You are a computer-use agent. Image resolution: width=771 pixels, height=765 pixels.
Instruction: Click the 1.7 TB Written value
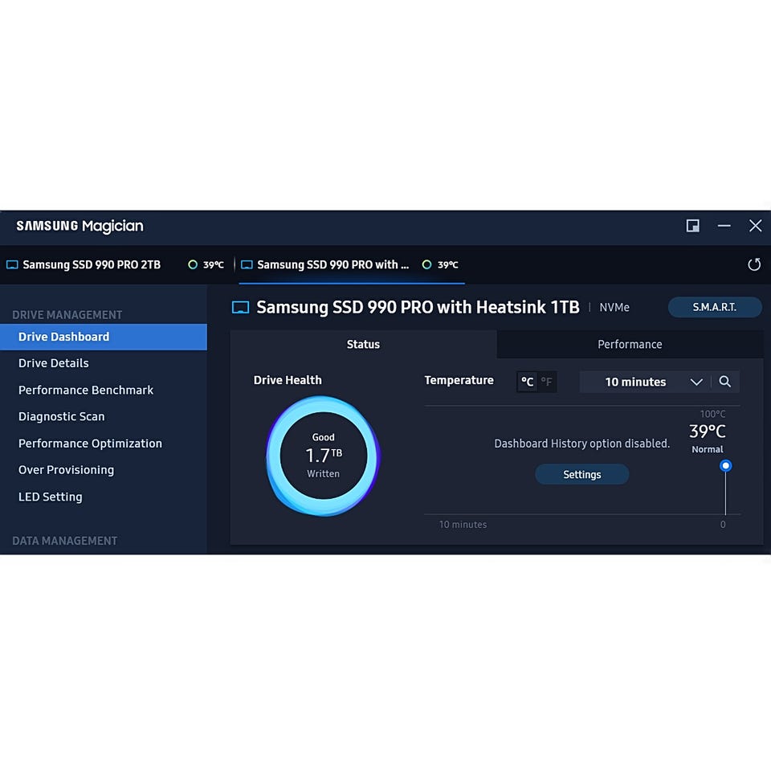(x=323, y=455)
